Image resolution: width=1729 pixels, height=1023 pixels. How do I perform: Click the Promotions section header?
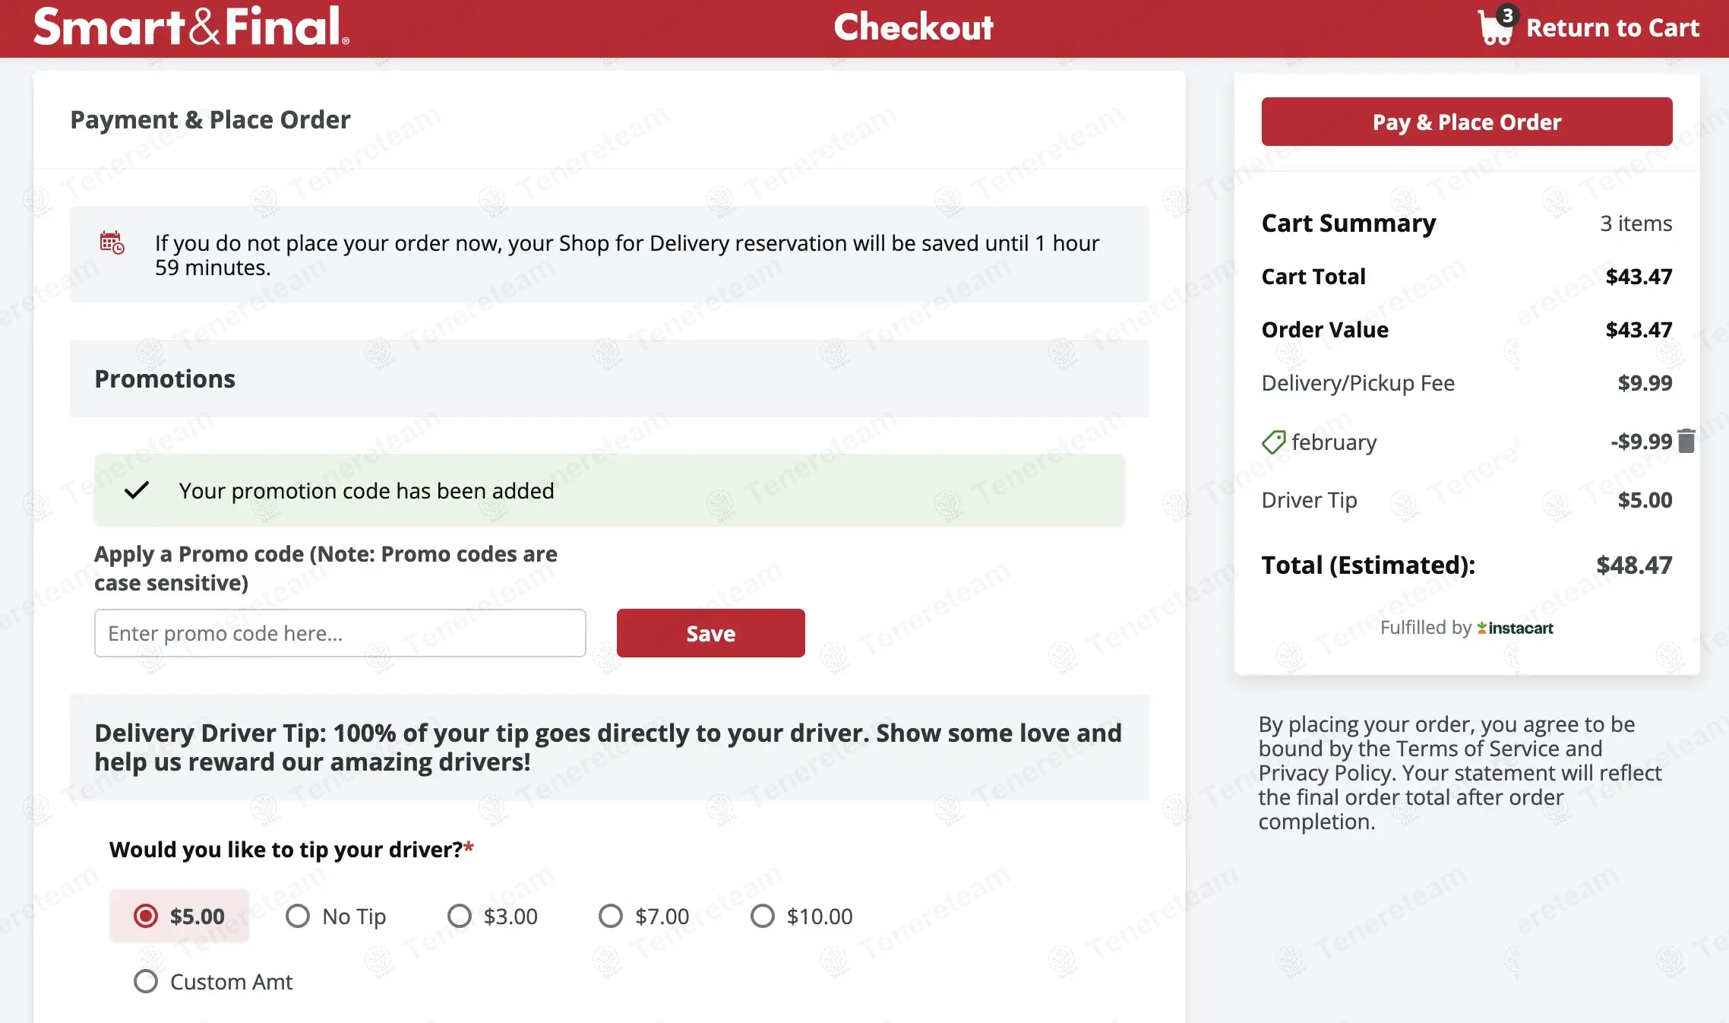(x=165, y=379)
